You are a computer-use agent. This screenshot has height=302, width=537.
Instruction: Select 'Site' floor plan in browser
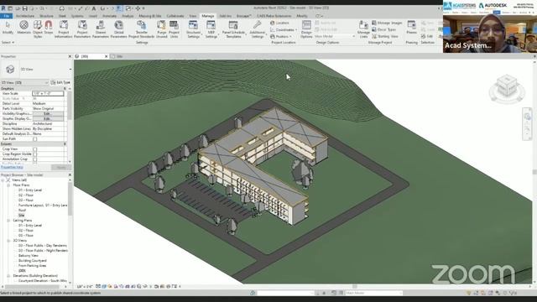point(22,216)
